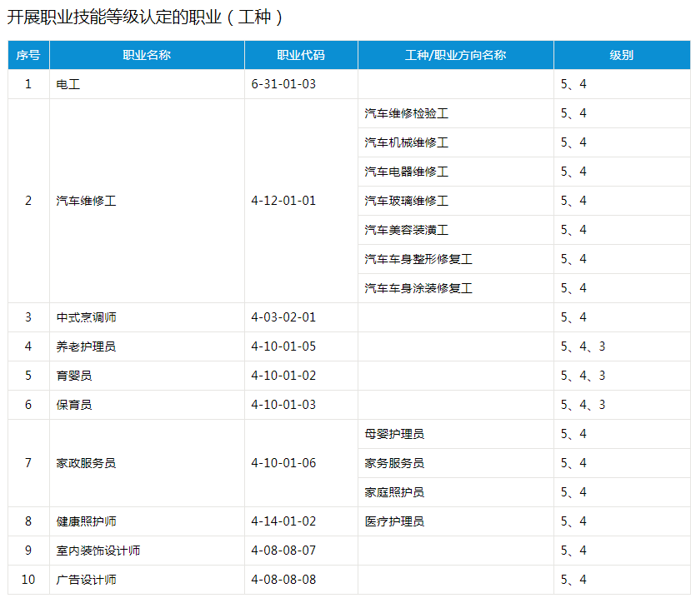The width and height of the screenshot is (691, 603).
Task: Click occupation code 4-08-08-08 for 广告设计师
Action: tap(283, 580)
